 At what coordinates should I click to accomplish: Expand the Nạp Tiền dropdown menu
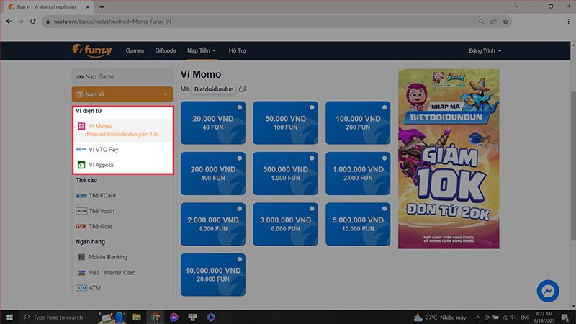tap(202, 50)
